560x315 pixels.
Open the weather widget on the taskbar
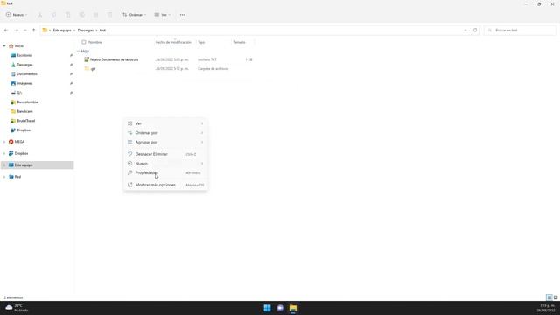17,308
